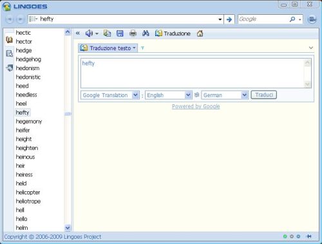The image size is (322, 244).
Task: Select the word heliotrope
Action: coord(28,202)
